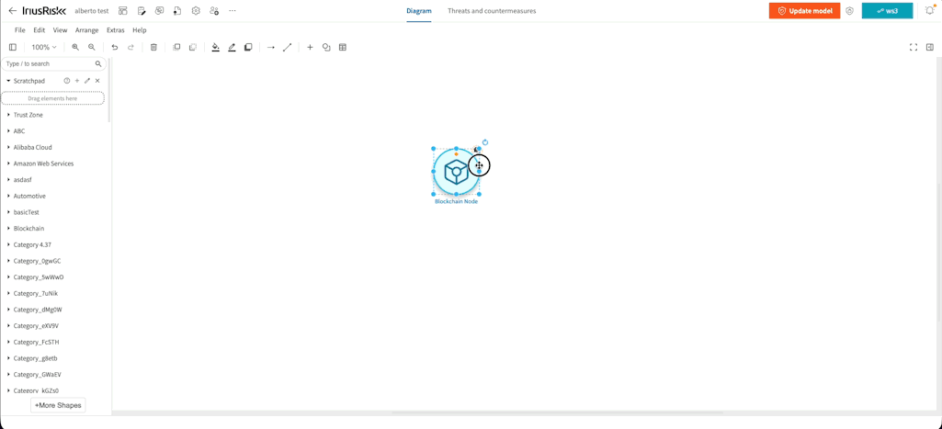
Task: Click the Blockchain Node label text
Action: tap(456, 201)
